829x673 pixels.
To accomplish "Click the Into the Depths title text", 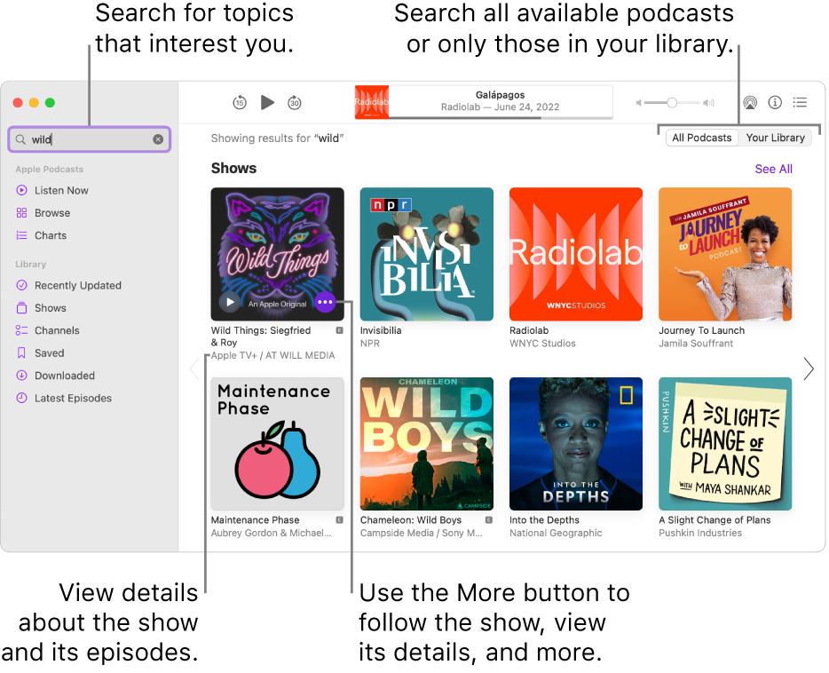I will [x=544, y=520].
